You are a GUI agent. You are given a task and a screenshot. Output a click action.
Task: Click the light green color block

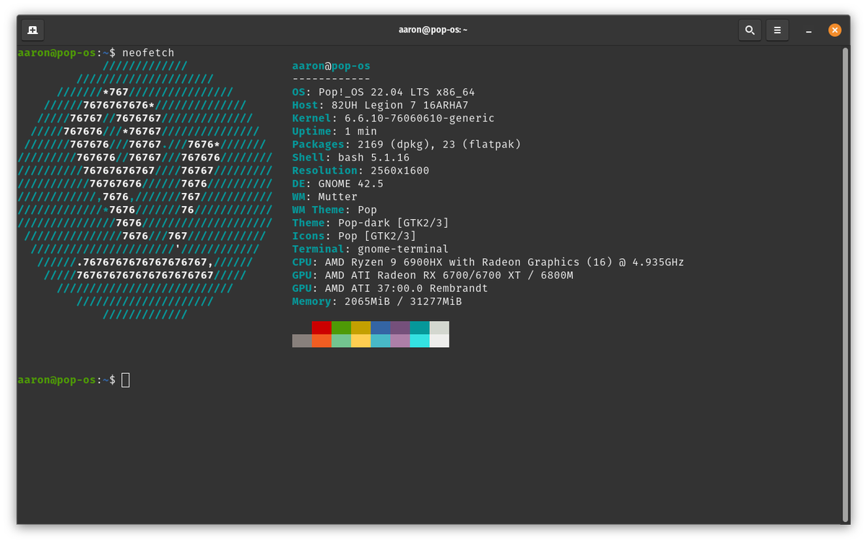click(341, 341)
